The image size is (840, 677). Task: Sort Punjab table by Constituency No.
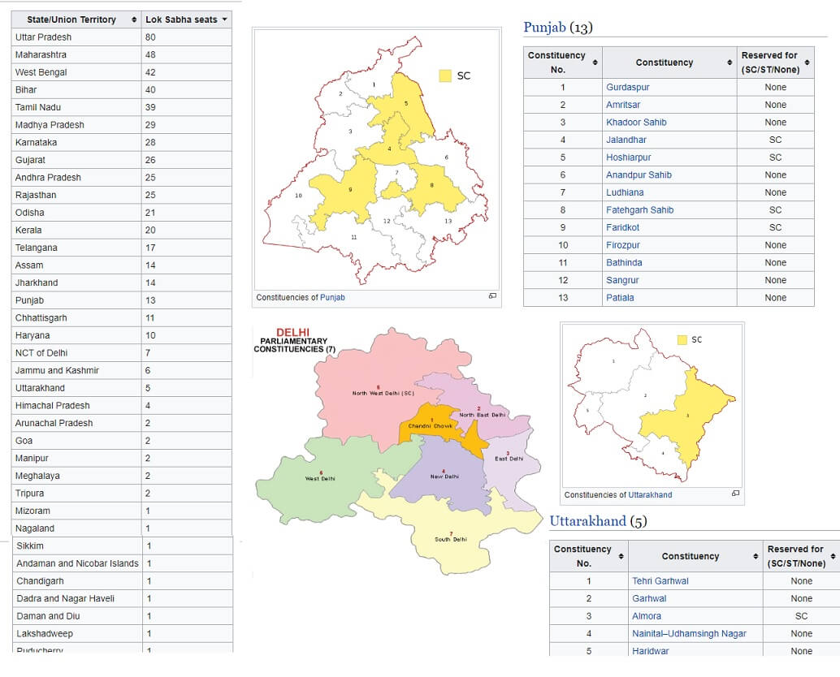click(x=595, y=63)
